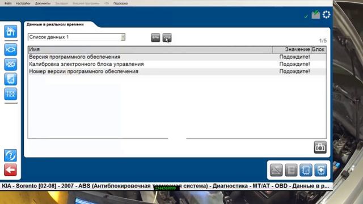Open the blue chip-with-plus icon
Screen dimensions: 363x204
(320, 170)
